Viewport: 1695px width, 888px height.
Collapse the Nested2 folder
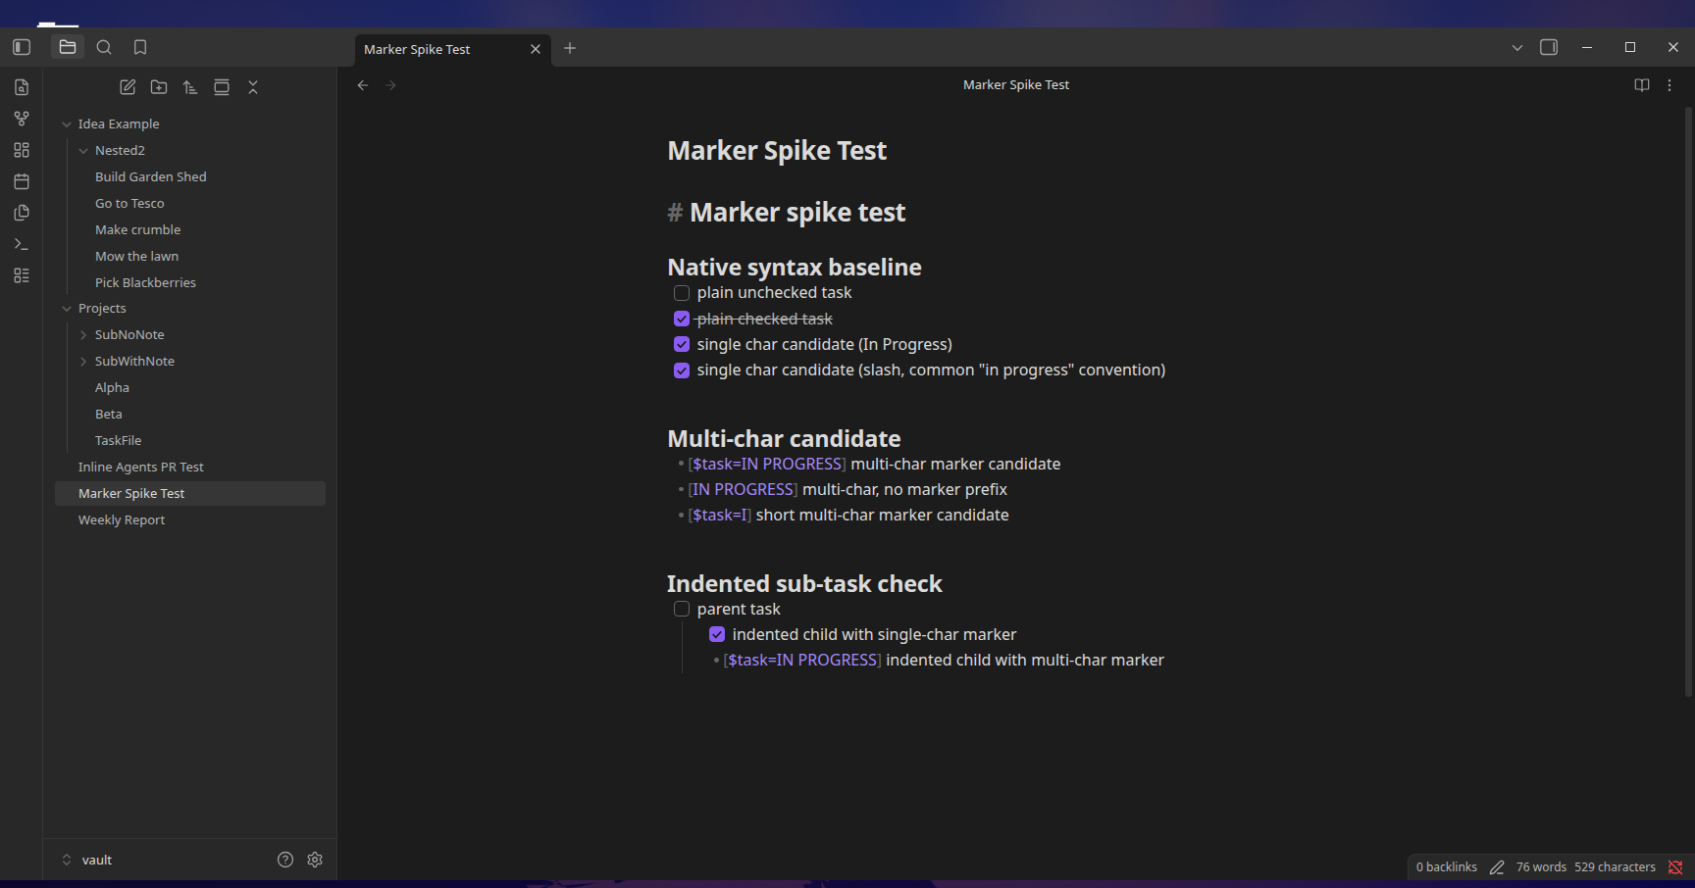pos(83,151)
